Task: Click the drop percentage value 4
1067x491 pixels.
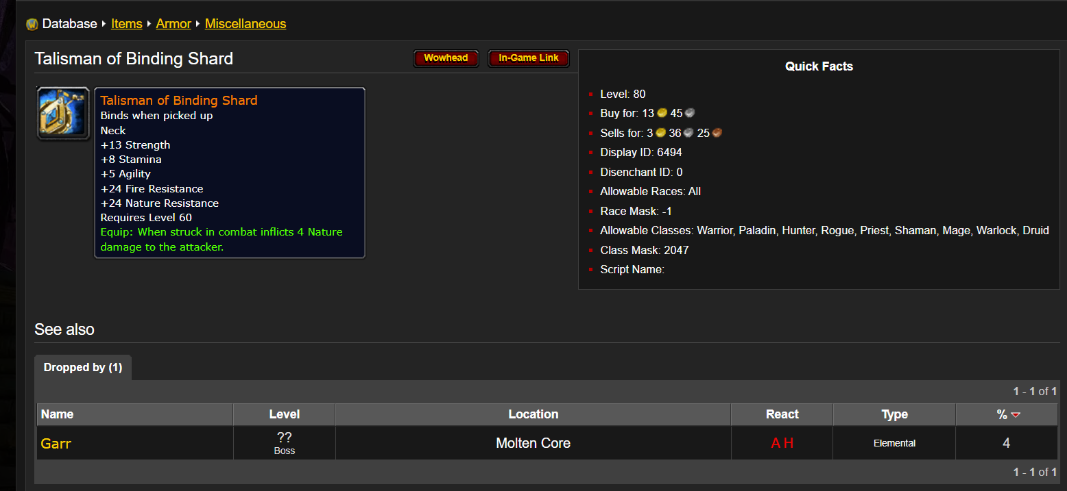Action: point(1007,443)
